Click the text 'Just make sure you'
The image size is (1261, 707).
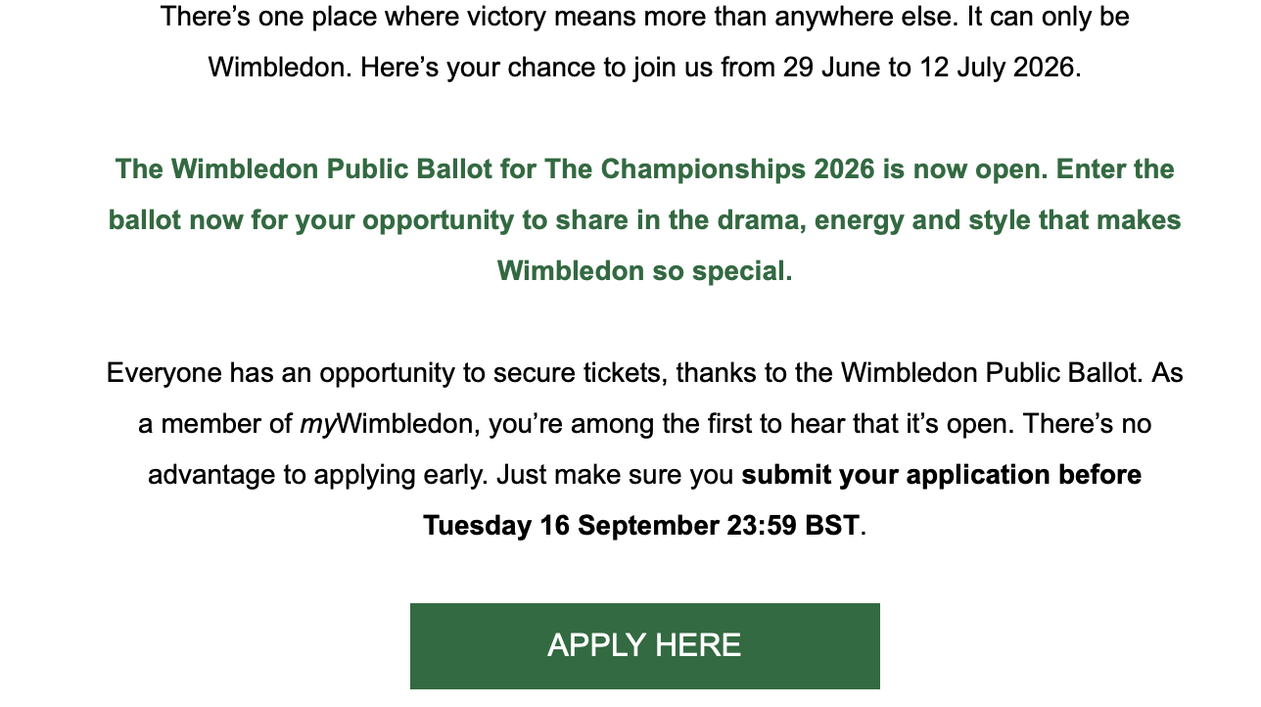615,476
